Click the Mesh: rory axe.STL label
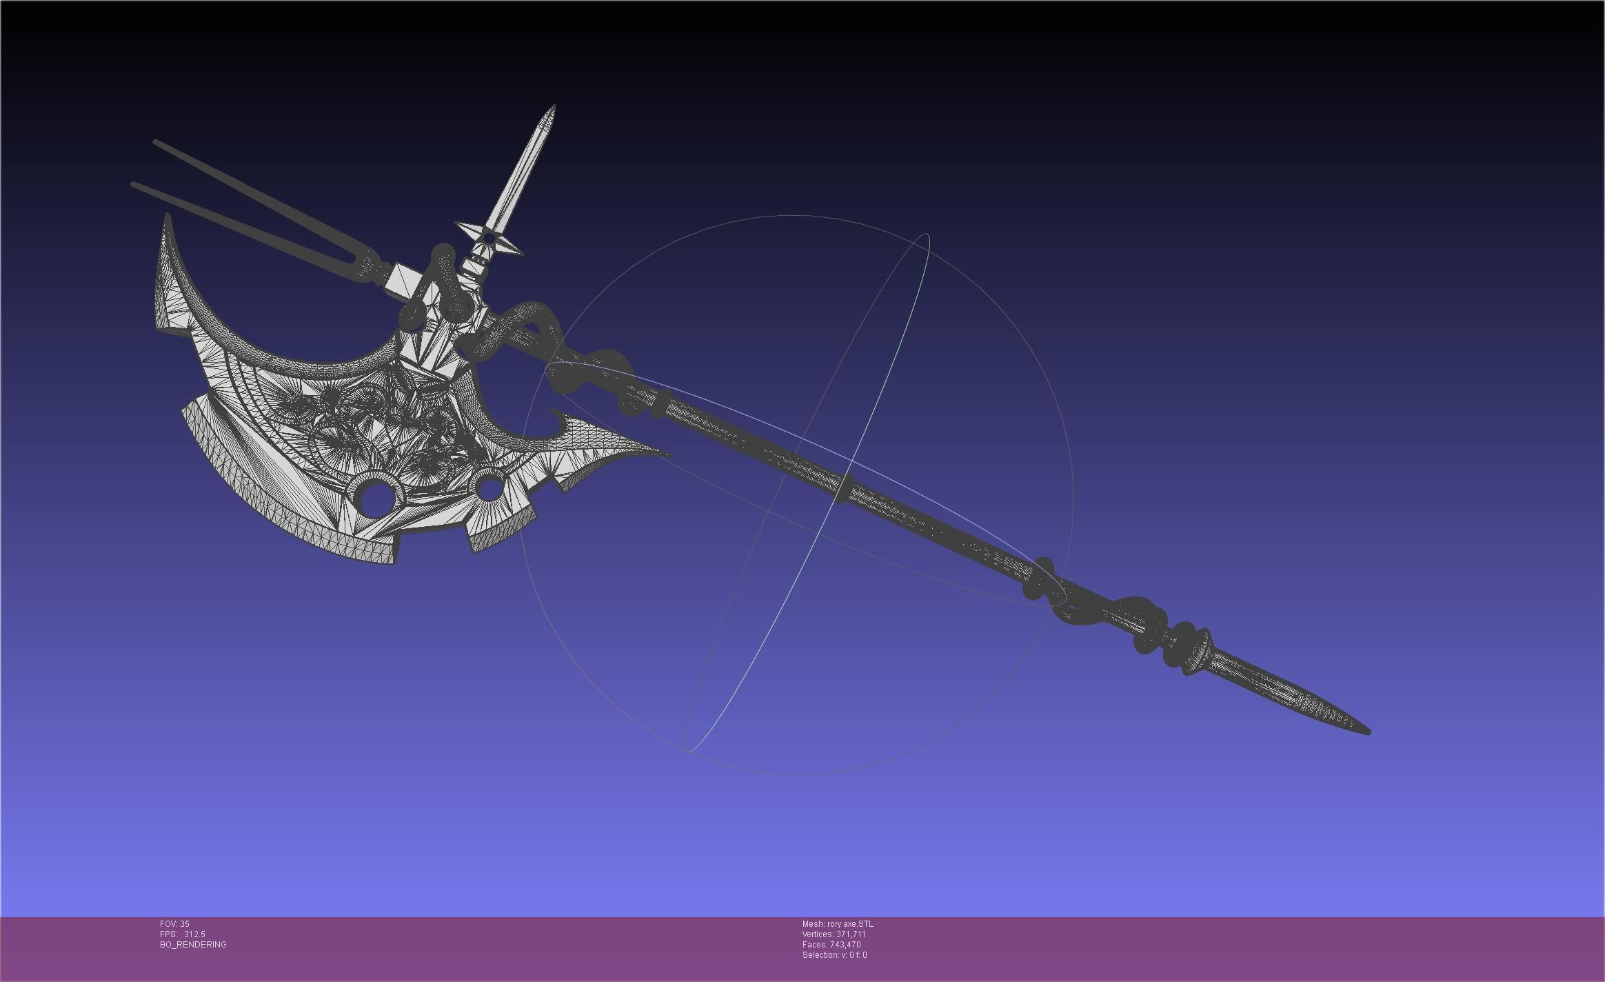 [x=837, y=924]
